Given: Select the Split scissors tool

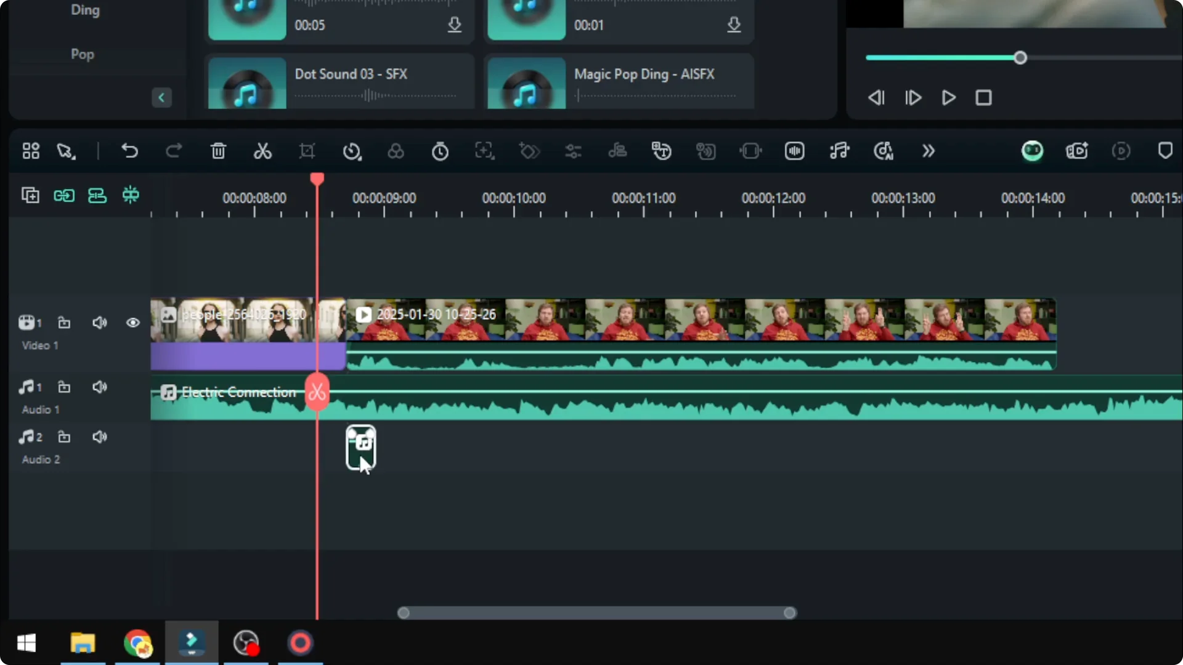Looking at the screenshot, I should pyautogui.click(x=263, y=151).
